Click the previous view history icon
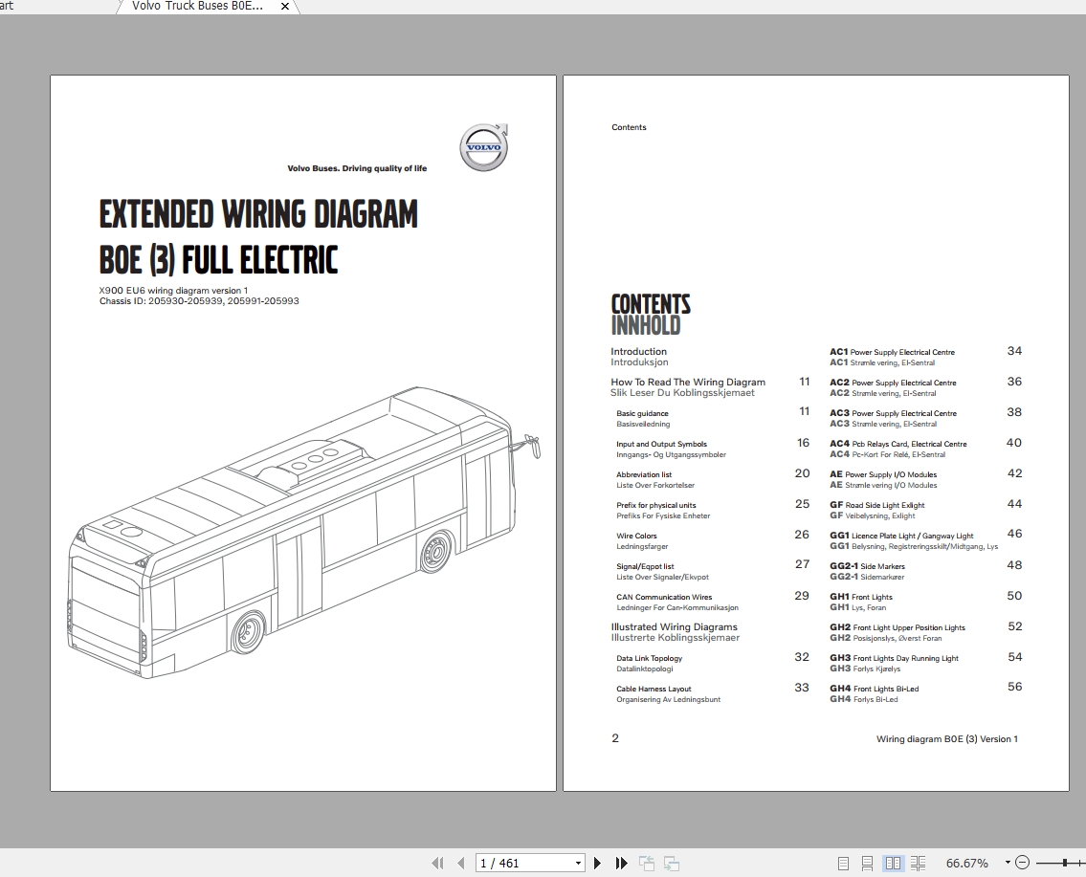Screen dimensions: 1086x877 click(647, 863)
